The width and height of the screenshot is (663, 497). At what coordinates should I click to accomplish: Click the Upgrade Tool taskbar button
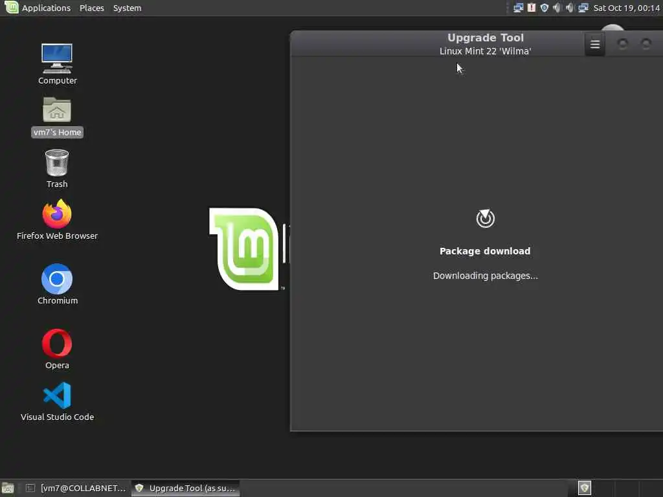tap(186, 488)
